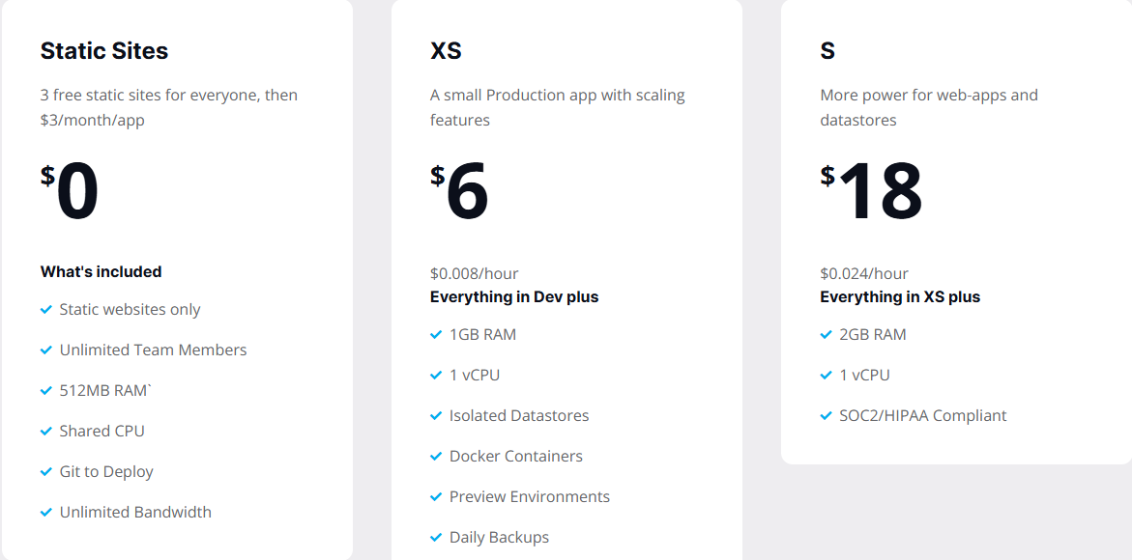This screenshot has width=1132, height=560.
Task: Click the checkmark next to SOC2/HIPAA Compliant
Action: pyautogui.click(x=827, y=416)
